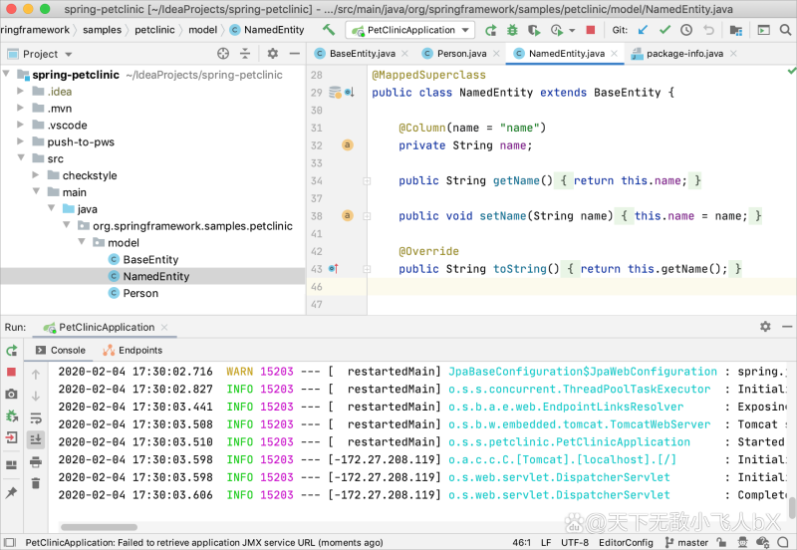Click the Build project hammer icon

tap(329, 30)
